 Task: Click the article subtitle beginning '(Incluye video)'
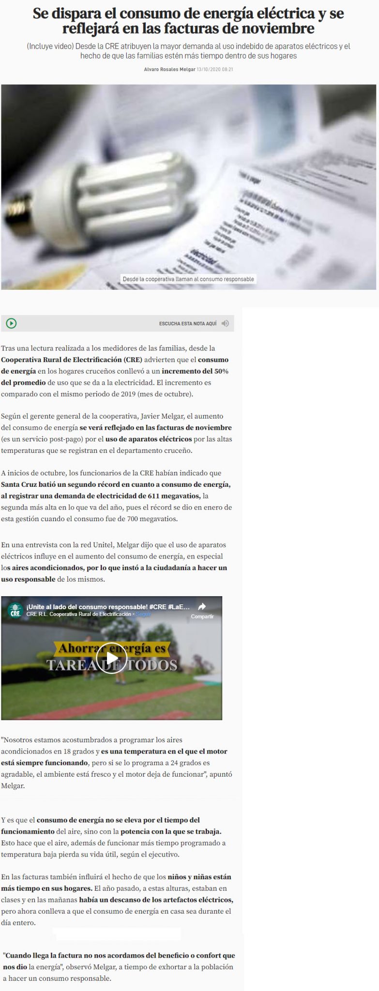pyautogui.click(x=188, y=51)
